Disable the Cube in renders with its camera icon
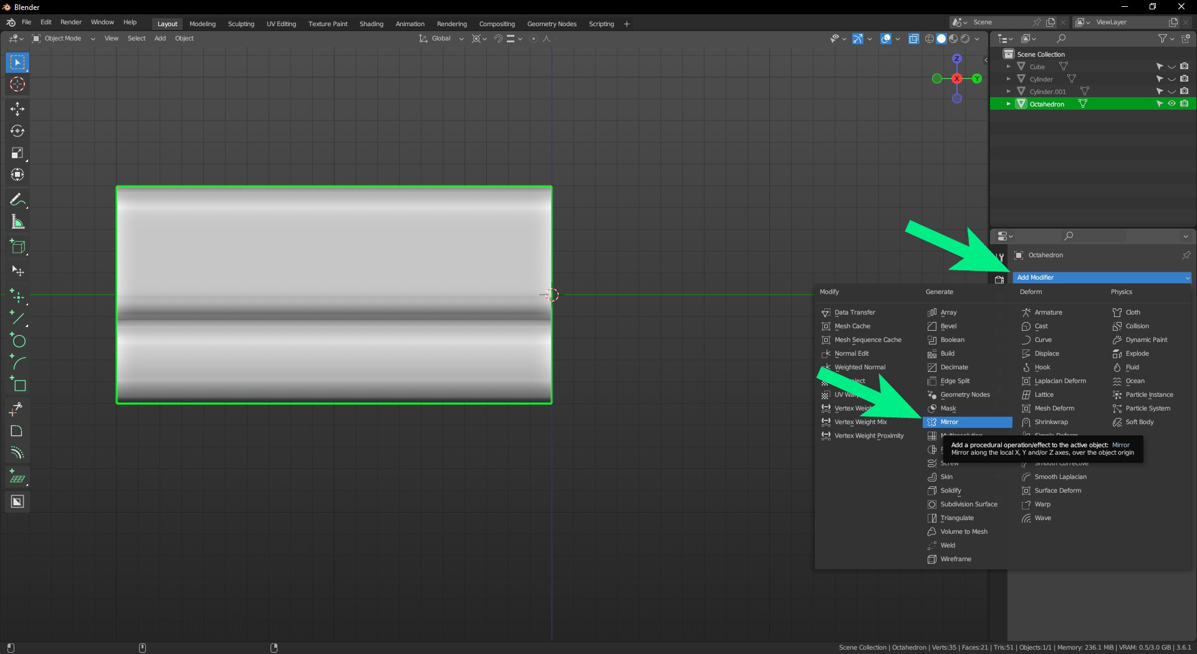This screenshot has width=1197, height=654. (x=1184, y=66)
